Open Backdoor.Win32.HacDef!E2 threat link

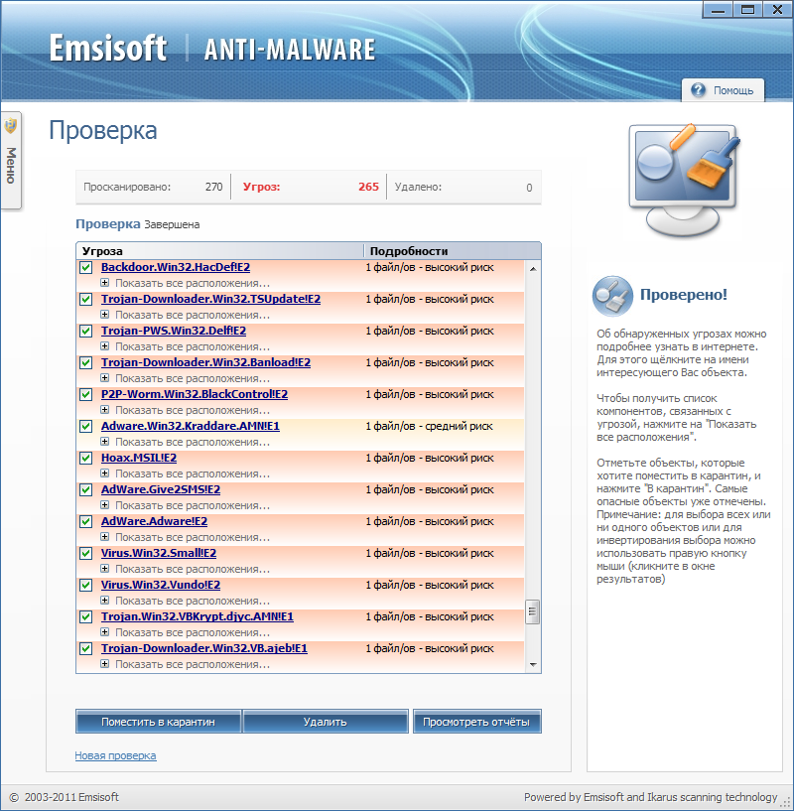pos(176,267)
